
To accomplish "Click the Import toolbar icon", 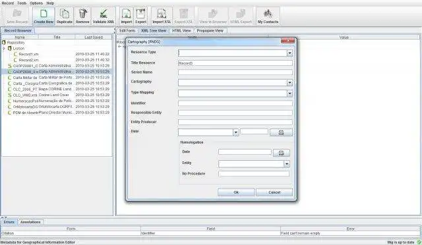I will coord(126,16).
